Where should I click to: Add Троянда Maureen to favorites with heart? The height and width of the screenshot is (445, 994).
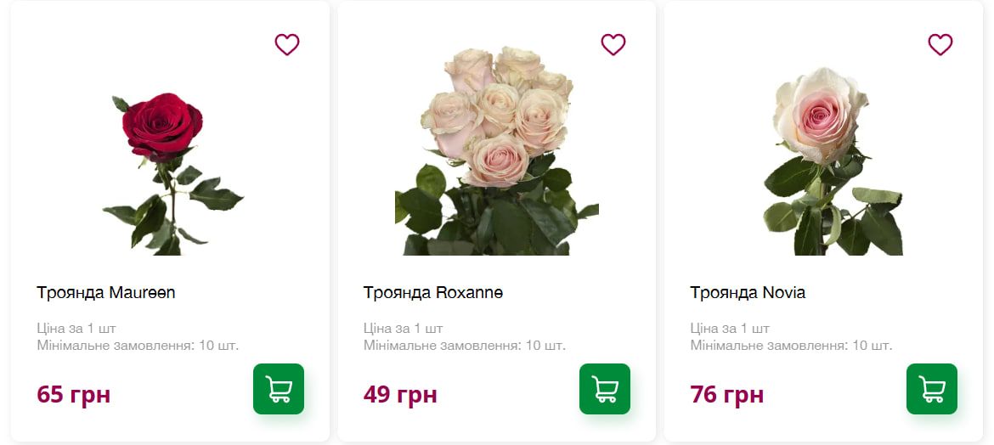(x=287, y=44)
